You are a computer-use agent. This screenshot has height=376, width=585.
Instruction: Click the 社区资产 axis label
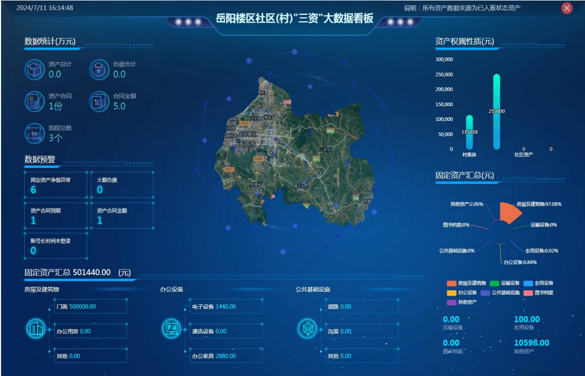click(524, 155)
